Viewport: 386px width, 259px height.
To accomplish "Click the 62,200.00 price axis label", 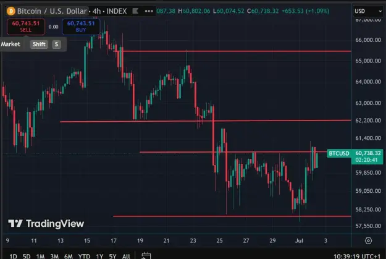I will 368,121.
